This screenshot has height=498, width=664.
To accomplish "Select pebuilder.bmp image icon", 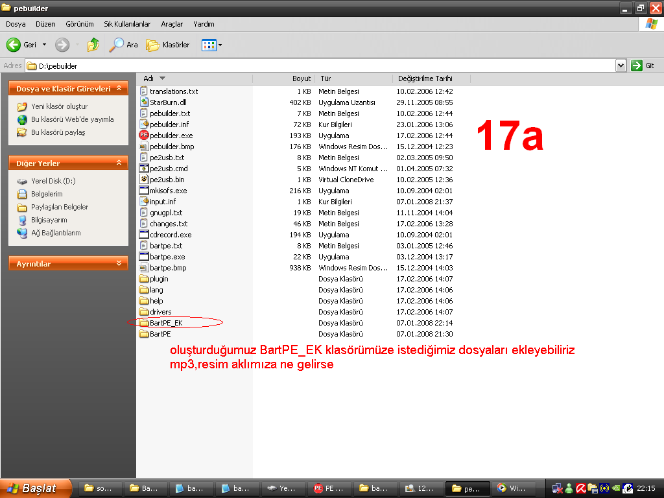I will pos(144,147).
